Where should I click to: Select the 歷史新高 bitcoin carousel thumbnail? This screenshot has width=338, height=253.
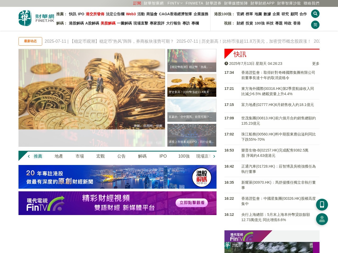(192, 85)
